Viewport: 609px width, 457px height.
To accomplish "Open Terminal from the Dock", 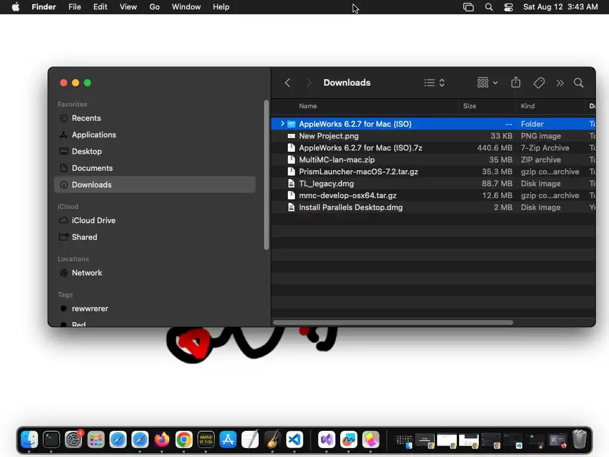I will click(x=51, y=440).
